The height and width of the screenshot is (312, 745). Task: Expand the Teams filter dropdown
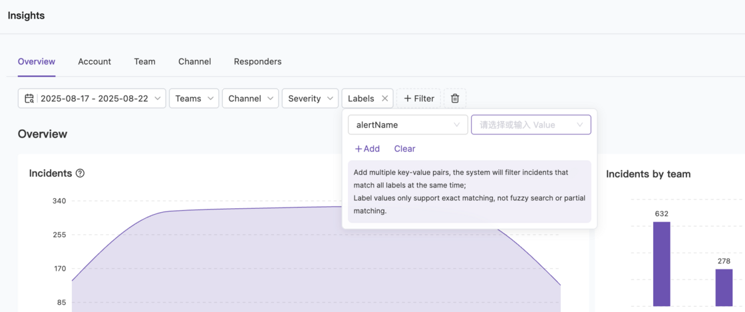pyautogui.click(x=194, y=98)
